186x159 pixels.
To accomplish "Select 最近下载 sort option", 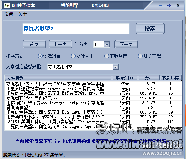I will tap(149, 56).
